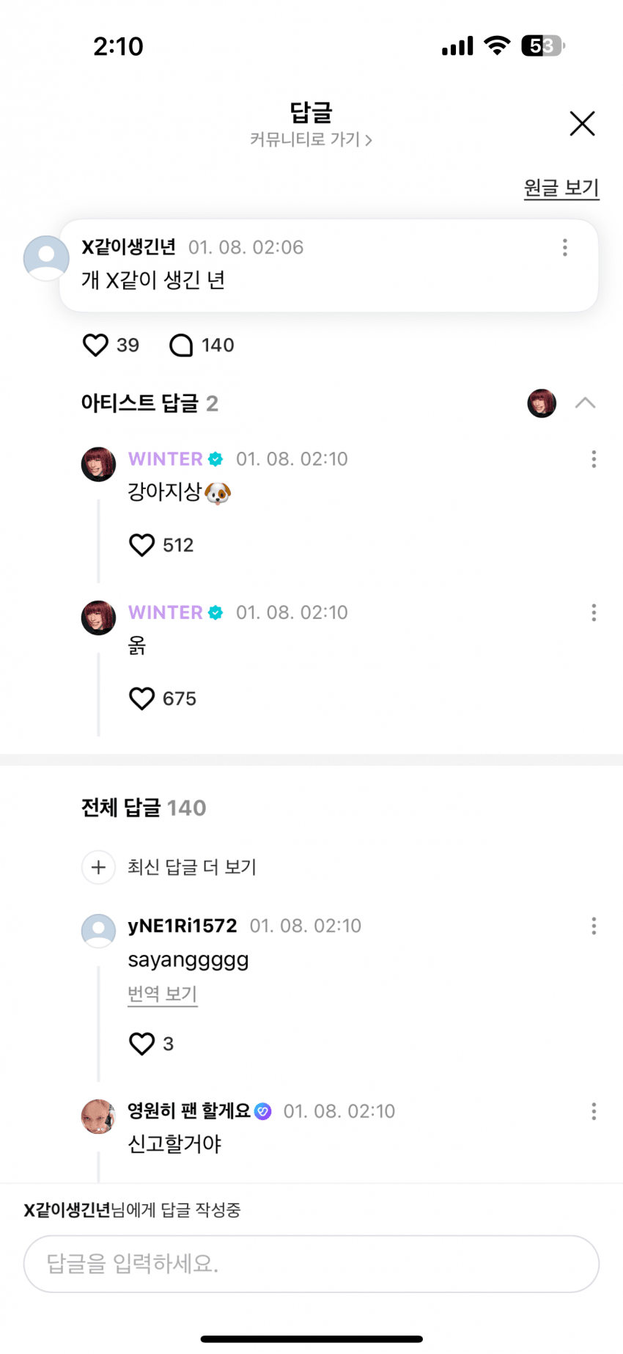Tap the comment bubble icon showing 140

tap(181, 345)
